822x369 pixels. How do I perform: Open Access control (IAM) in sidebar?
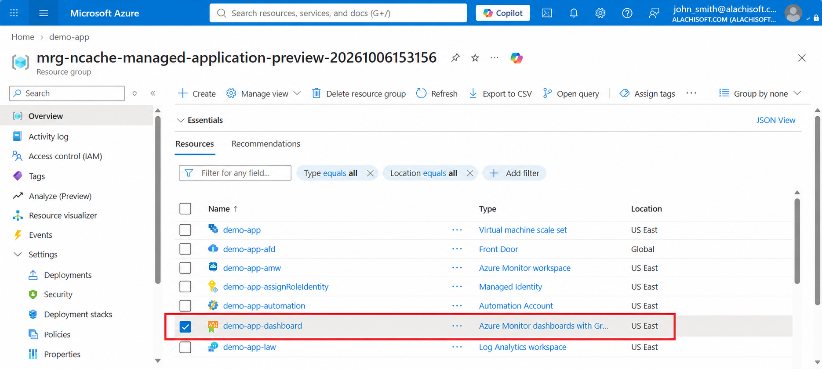(x=65, y=156)
